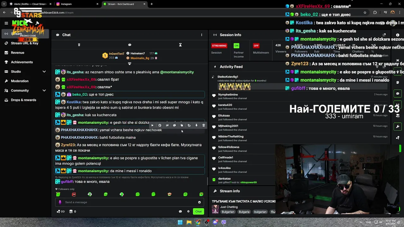Expand the Studio sidebar section
Image resolution: width=404 pixels, height=227 pixels.
pos(44,72)
